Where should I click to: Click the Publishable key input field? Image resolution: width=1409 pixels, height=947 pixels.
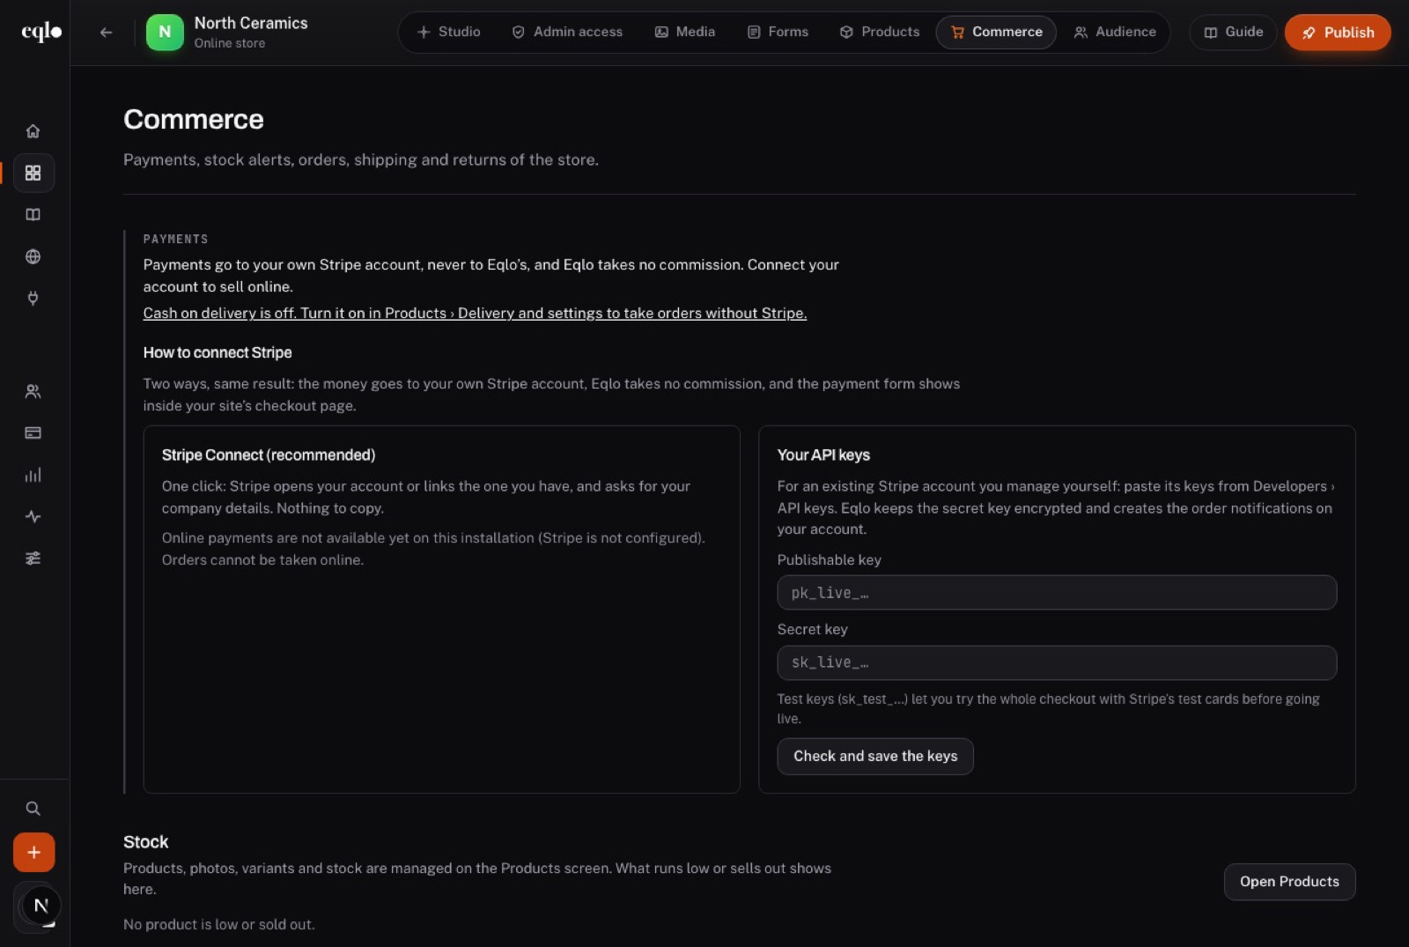point(1057,593)
